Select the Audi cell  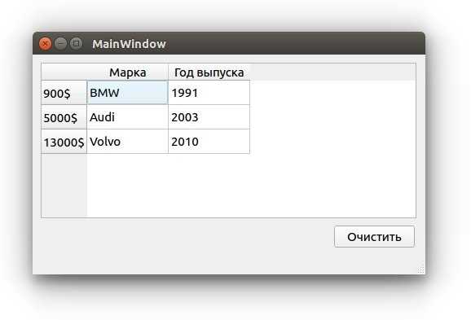click(127, 117)
